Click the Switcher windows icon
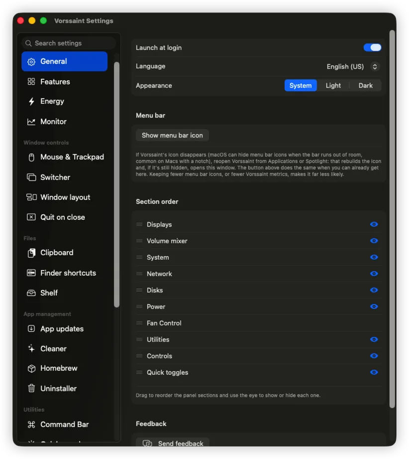 (31, 177)
